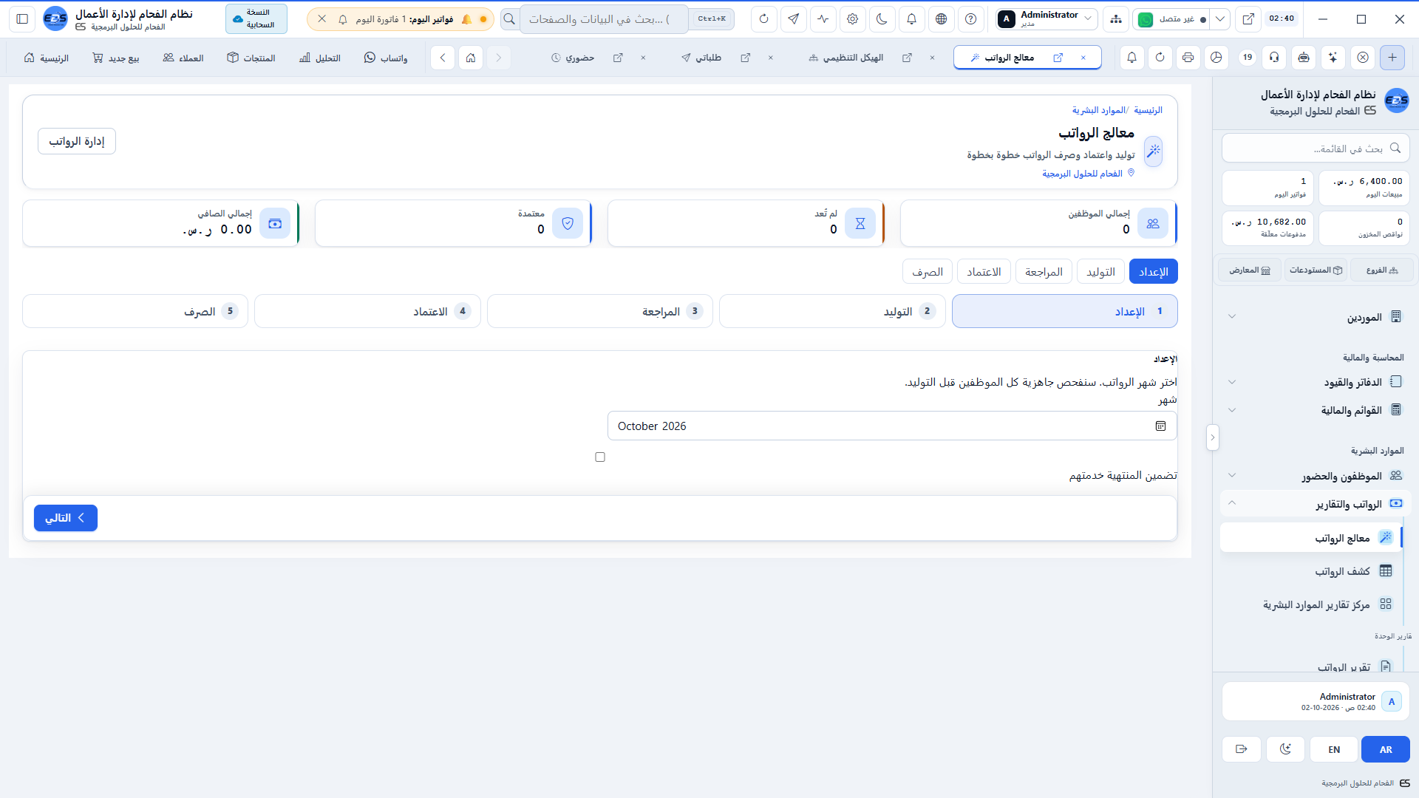
Task: Open the غير متصل status dropdown arrow
Action: [x=1220, y=19]
